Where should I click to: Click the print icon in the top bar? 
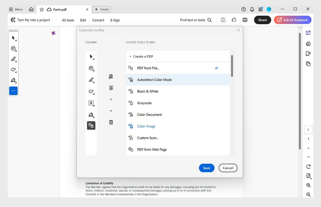(245, 20)
